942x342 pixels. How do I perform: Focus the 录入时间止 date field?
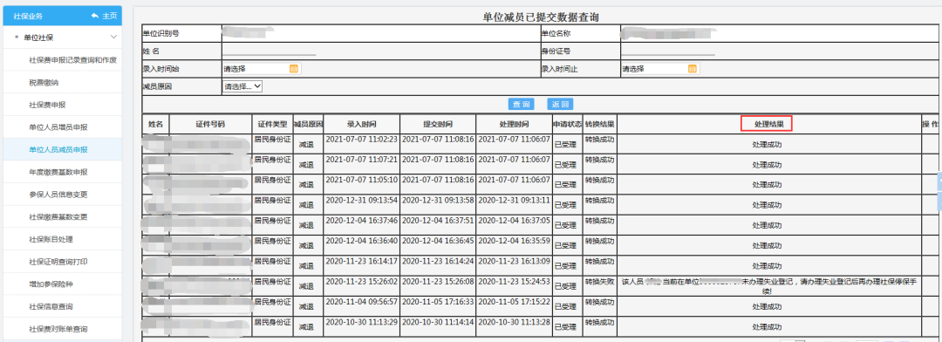tap(659, 69)
